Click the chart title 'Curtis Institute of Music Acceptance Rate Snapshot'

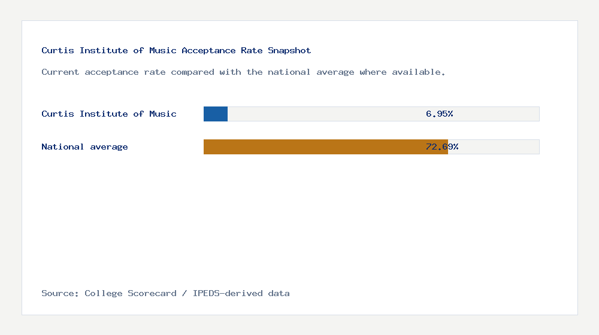pos(176,50)
